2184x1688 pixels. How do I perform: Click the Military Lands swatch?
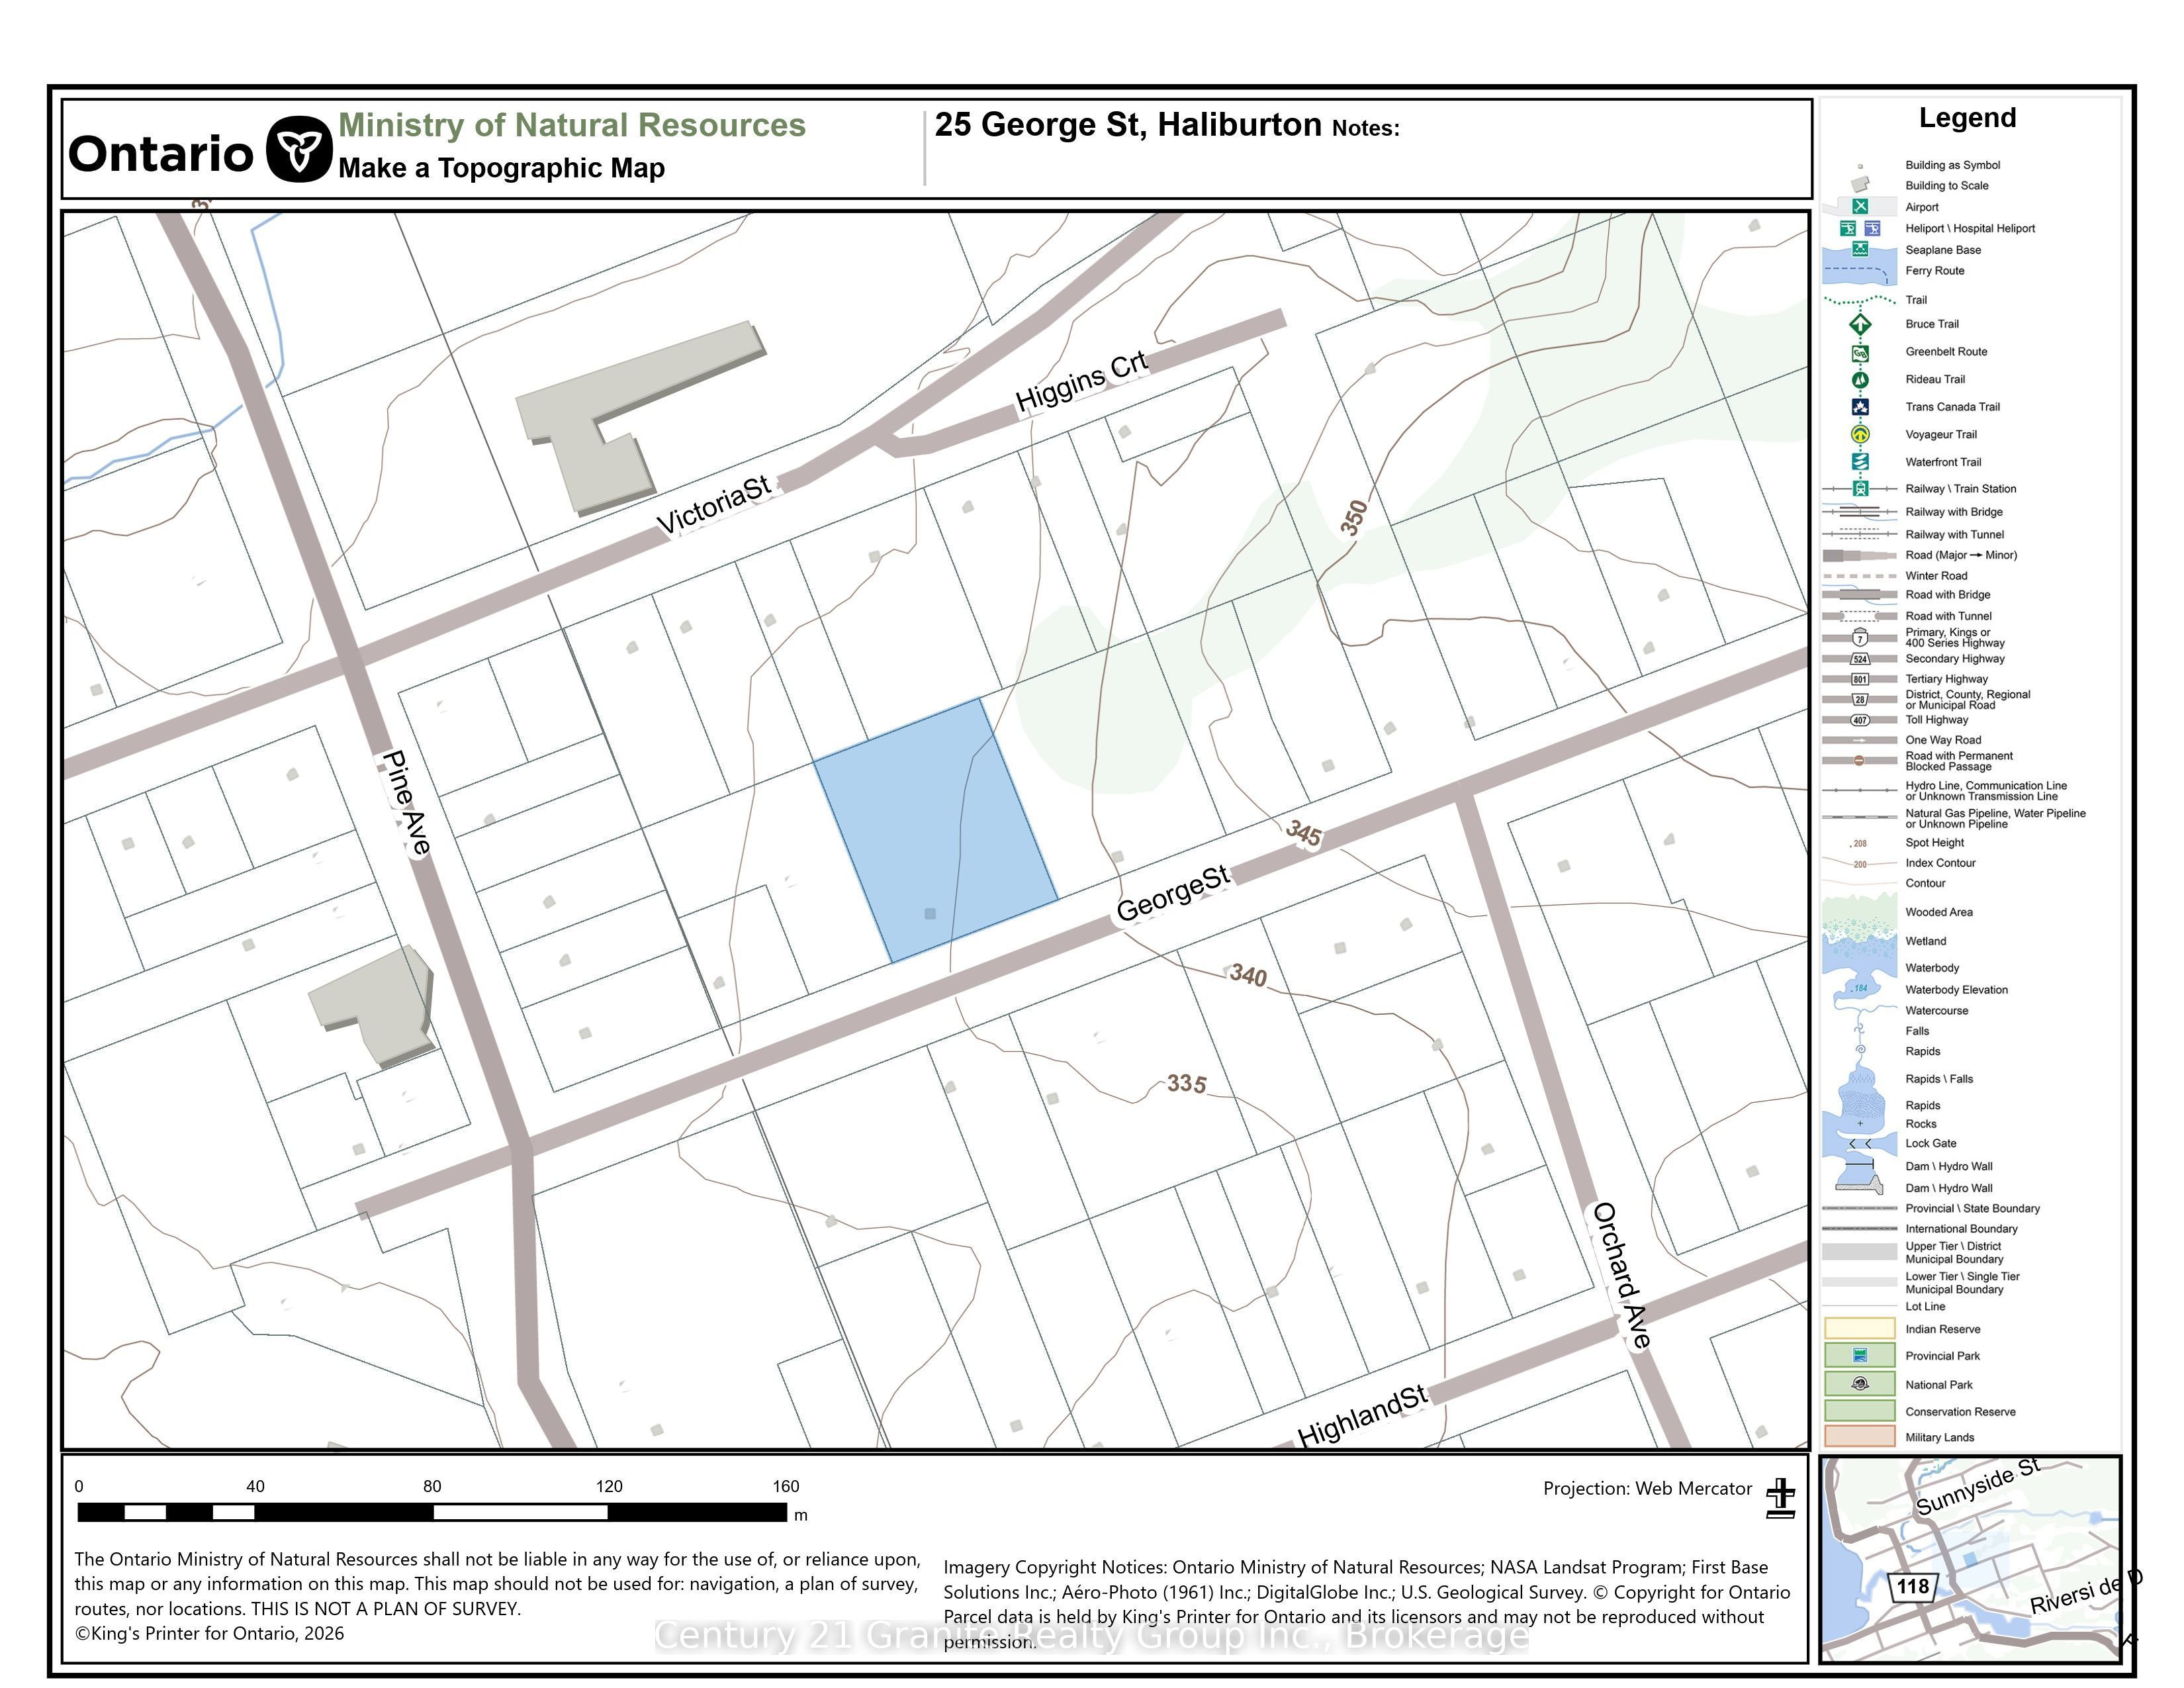1860,1436
